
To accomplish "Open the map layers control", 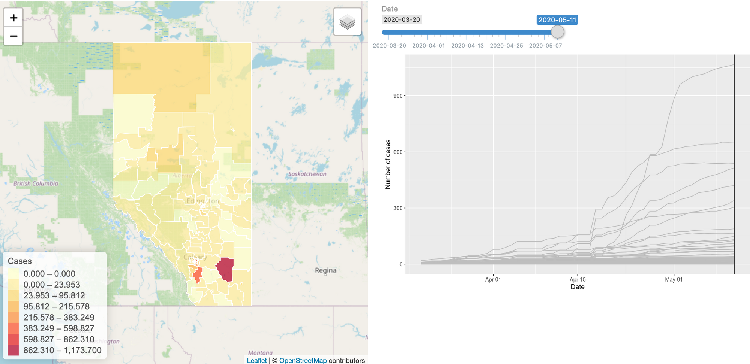I will pyautogui.click(x=348, y=22).
